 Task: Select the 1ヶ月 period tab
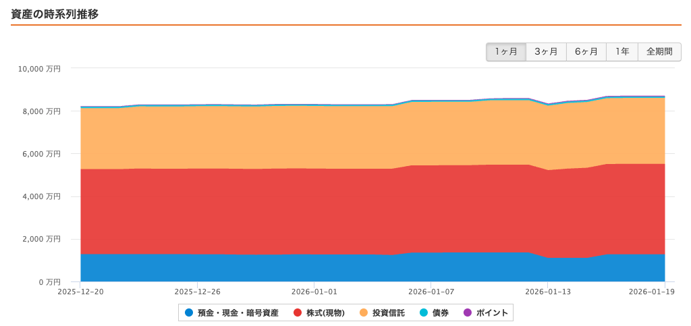(x=506, y=52)
